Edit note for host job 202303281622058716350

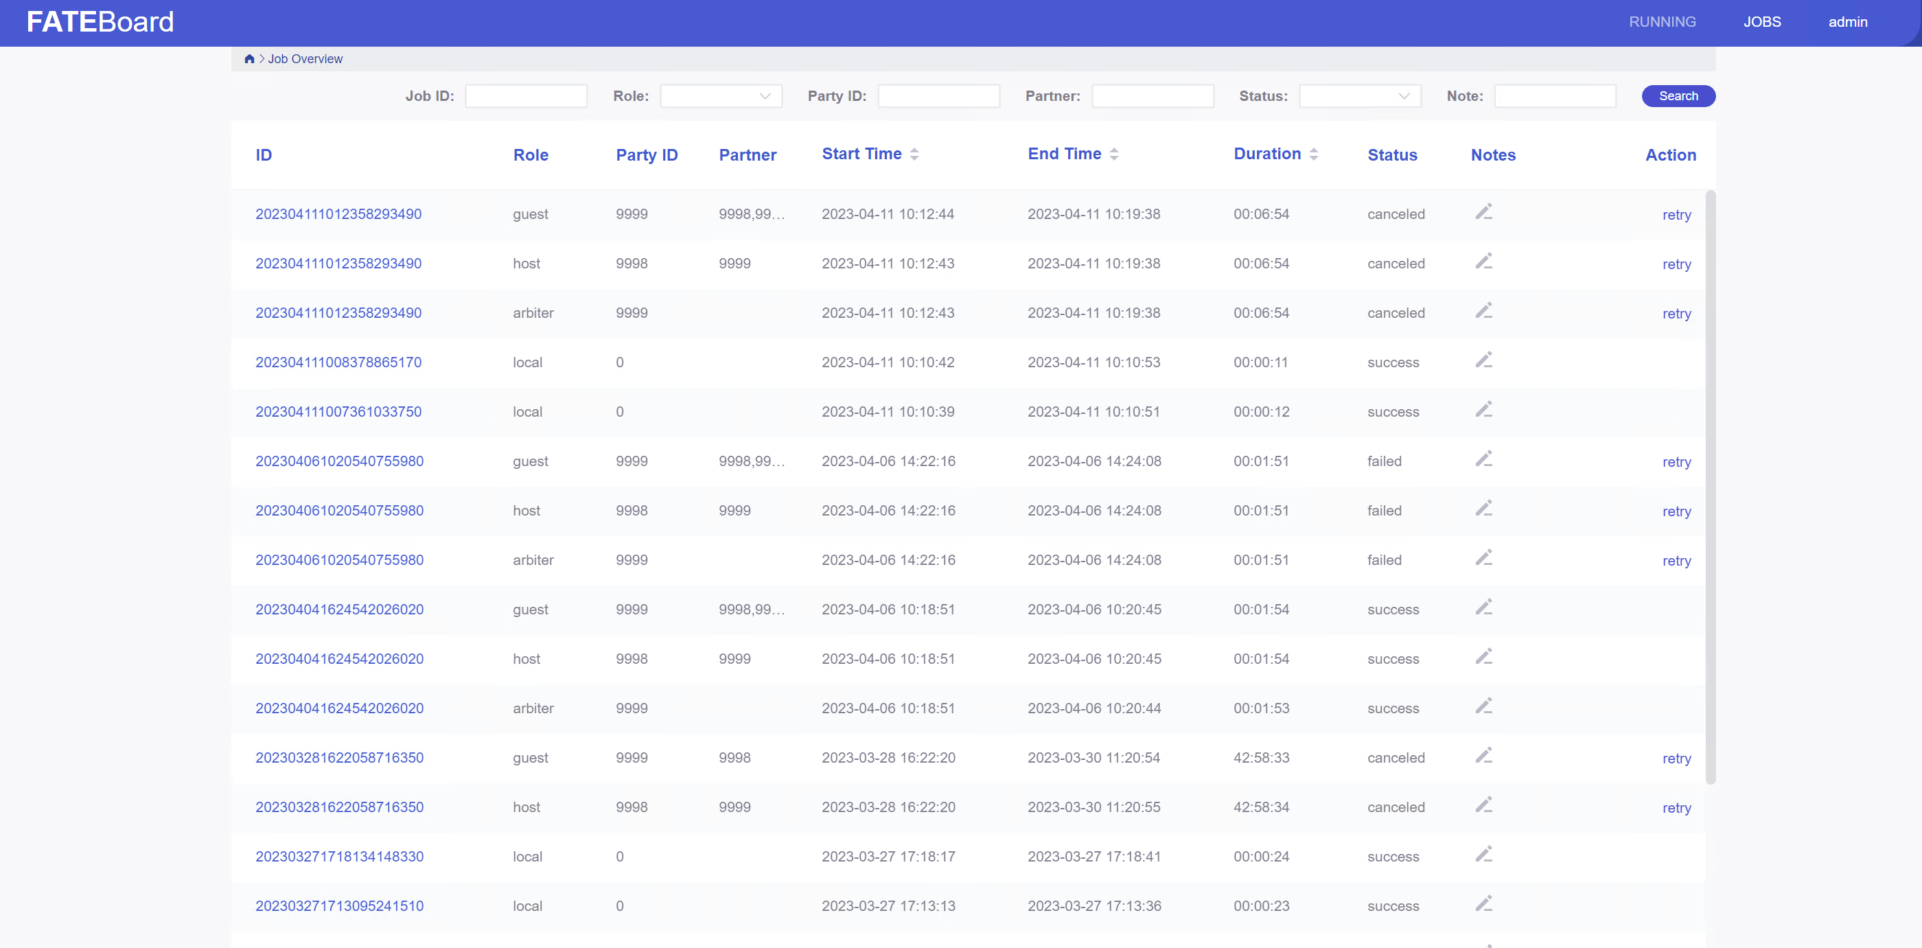pos(1484,805)
